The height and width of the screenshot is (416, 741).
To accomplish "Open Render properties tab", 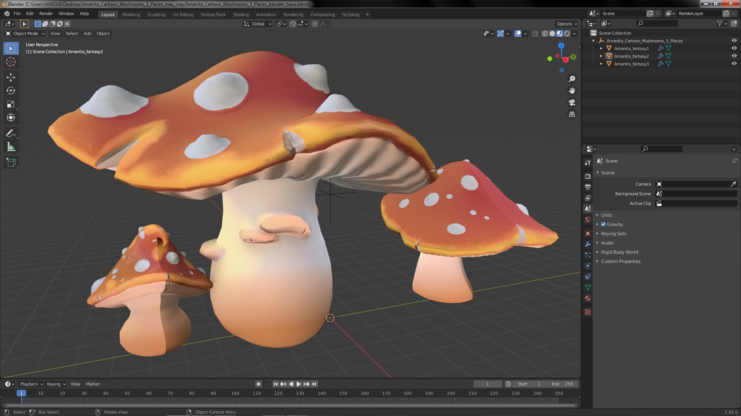I will tap(588, 176).
